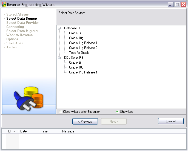Select Oracle 9i under Database RE
Image resolution: width=188 pixels, height=151 pixels.
75,33
